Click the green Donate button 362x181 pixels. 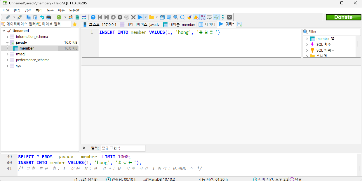click(343, 17)
